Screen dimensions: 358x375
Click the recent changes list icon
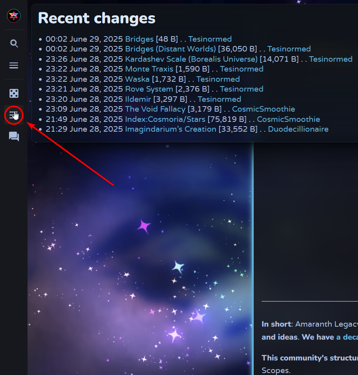pyautogui.click(x=14, y=115)
